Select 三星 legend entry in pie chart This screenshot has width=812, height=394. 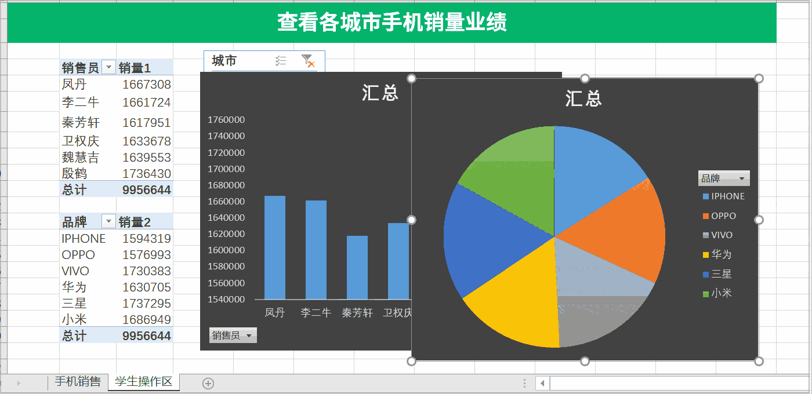click(x=717, y=274)
